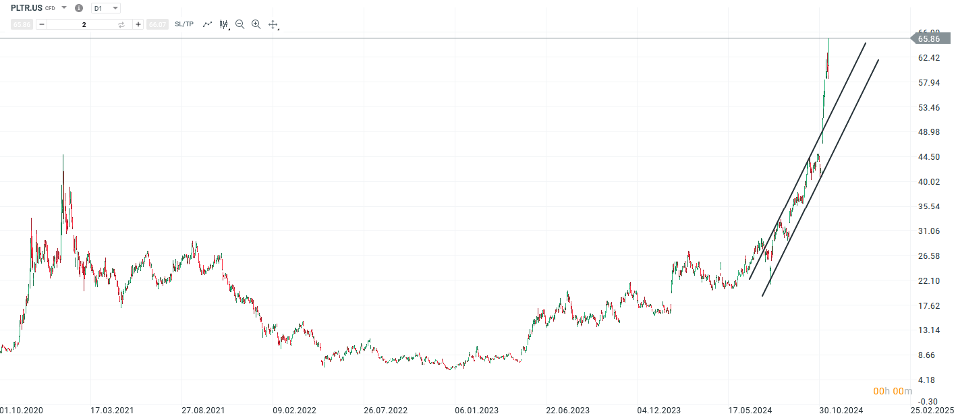
Task: Open the PLTR.US symbol dropdown
Action: [64, 8]
